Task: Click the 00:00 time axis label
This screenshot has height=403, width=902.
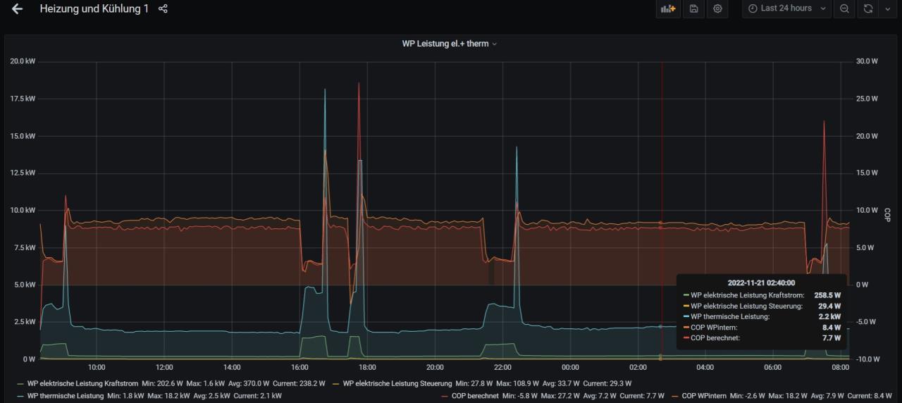Action: 570,368
